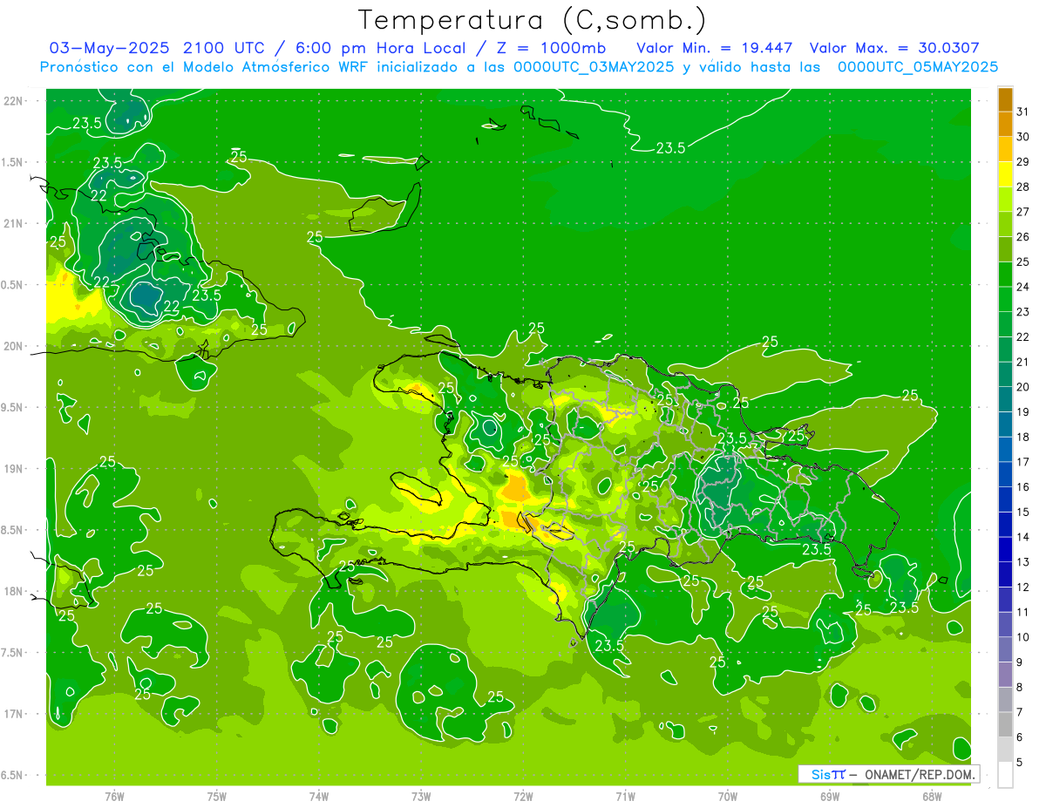Click the legend swatch between 20 and 21
1046x808 pixels.
1005,375
